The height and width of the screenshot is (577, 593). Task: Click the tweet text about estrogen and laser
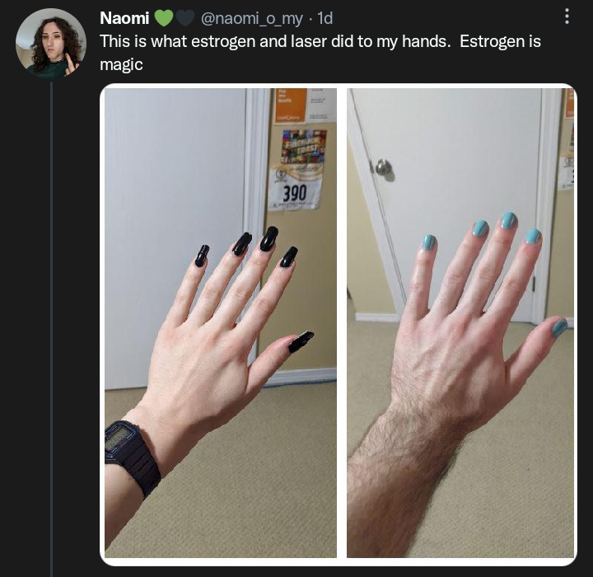[320, 53]
